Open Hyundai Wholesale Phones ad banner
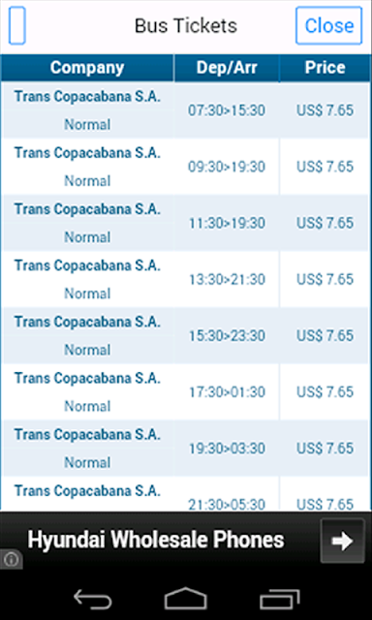This screenshot has height=620, width=372. [186, 541]
